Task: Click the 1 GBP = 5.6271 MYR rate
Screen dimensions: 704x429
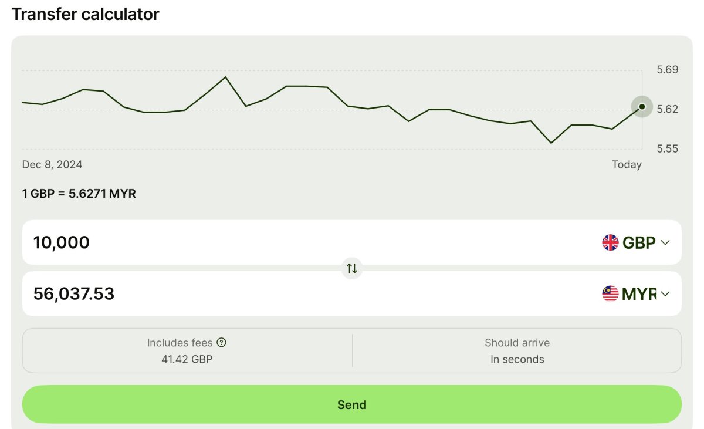Action: [79, 193]
